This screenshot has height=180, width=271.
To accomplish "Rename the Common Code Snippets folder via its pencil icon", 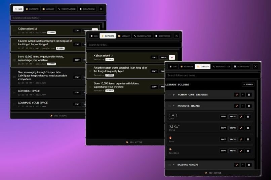I will click(237, 95).
